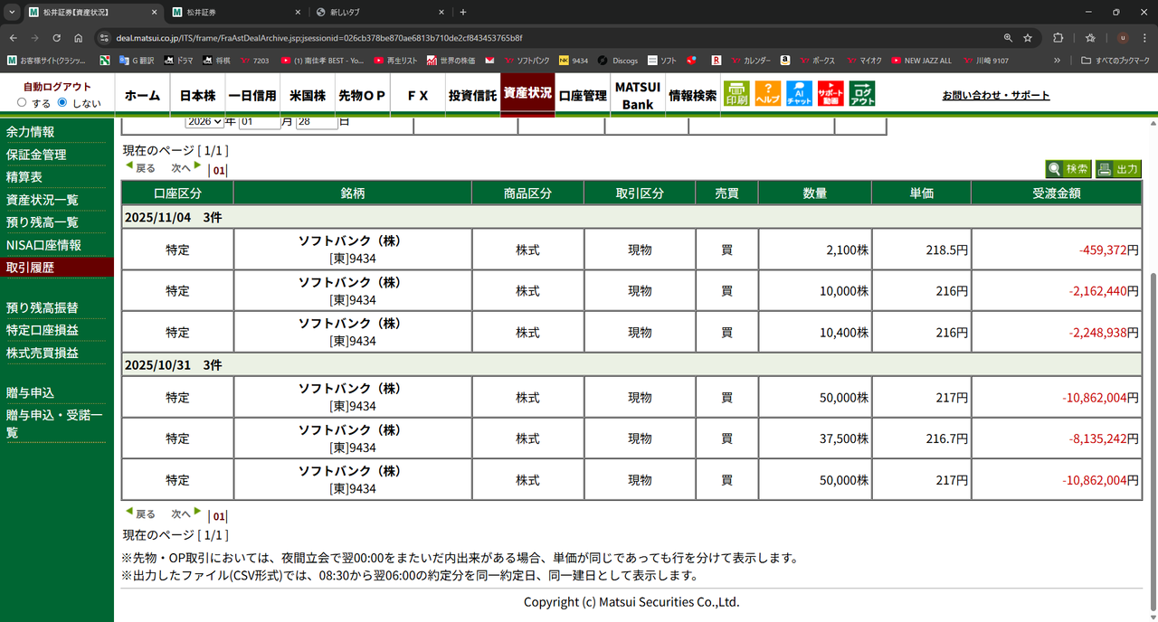Open the 米国株 menu
1158x622 pixels.
pyautogui.click(x=308, y=95)
